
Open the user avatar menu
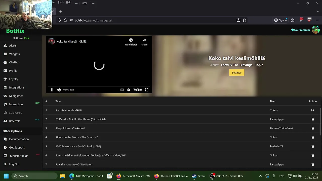[x=316, y=30]
